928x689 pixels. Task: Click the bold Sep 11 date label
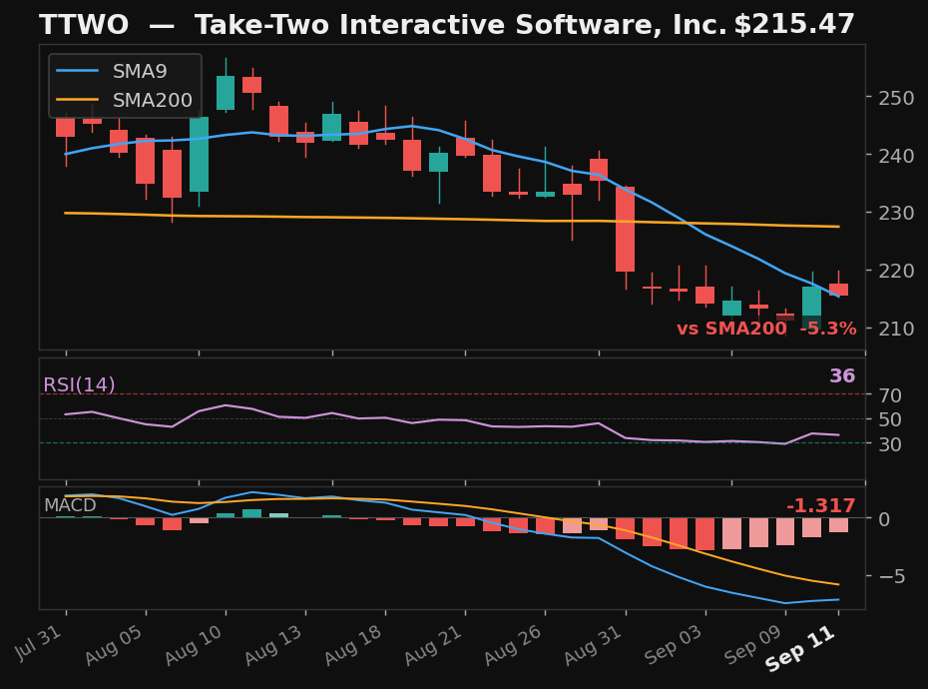[x=800, y=649]
